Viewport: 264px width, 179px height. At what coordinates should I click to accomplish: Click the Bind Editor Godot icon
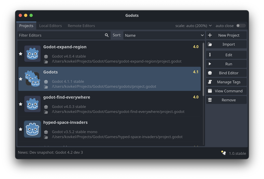210,73
